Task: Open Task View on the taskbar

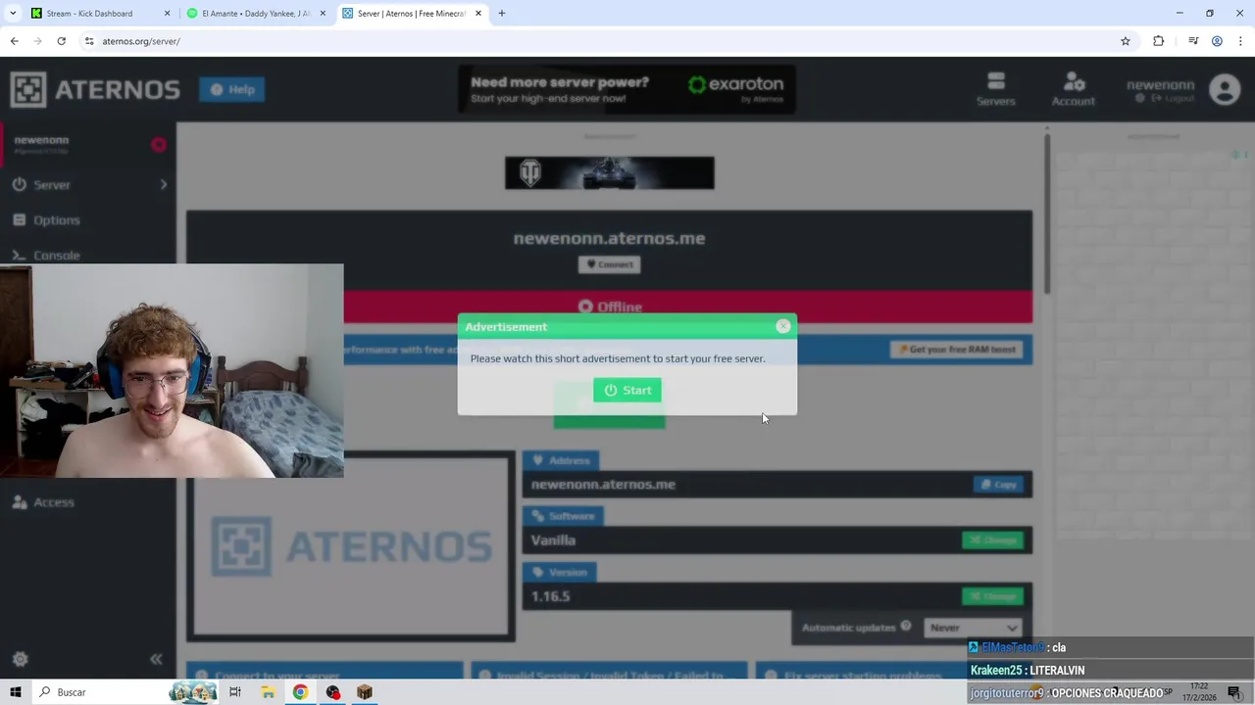Action: (x=235, y=692)
